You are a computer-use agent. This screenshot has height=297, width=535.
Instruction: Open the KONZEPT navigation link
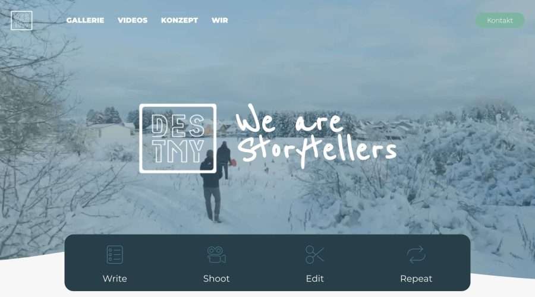coord(180,20)
